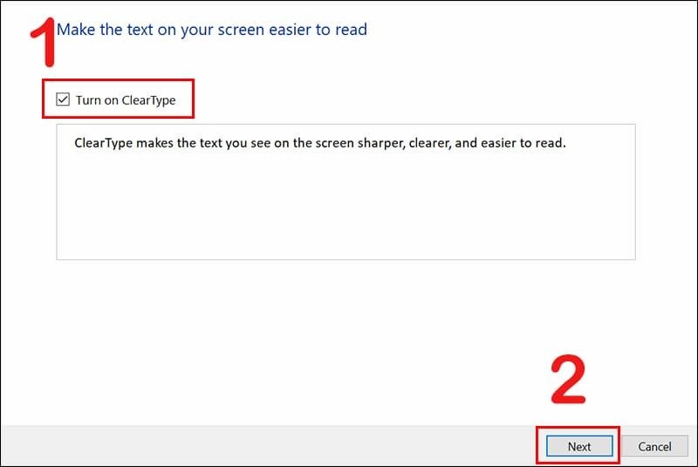Click the words 'sharper, clearer' in description
Screen dimensions: 698x467
tap(401, 143)
